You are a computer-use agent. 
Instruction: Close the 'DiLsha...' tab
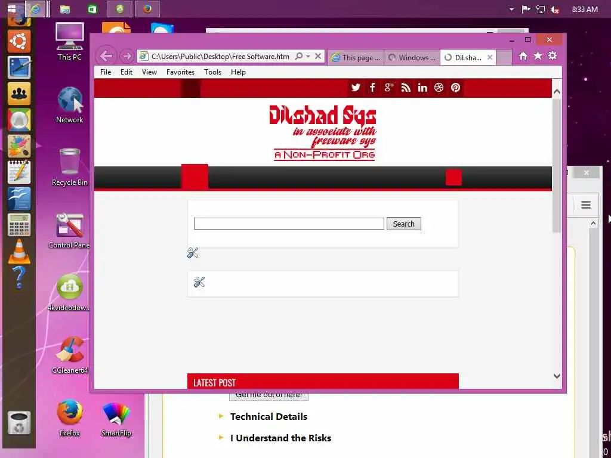tap(490, 57)
